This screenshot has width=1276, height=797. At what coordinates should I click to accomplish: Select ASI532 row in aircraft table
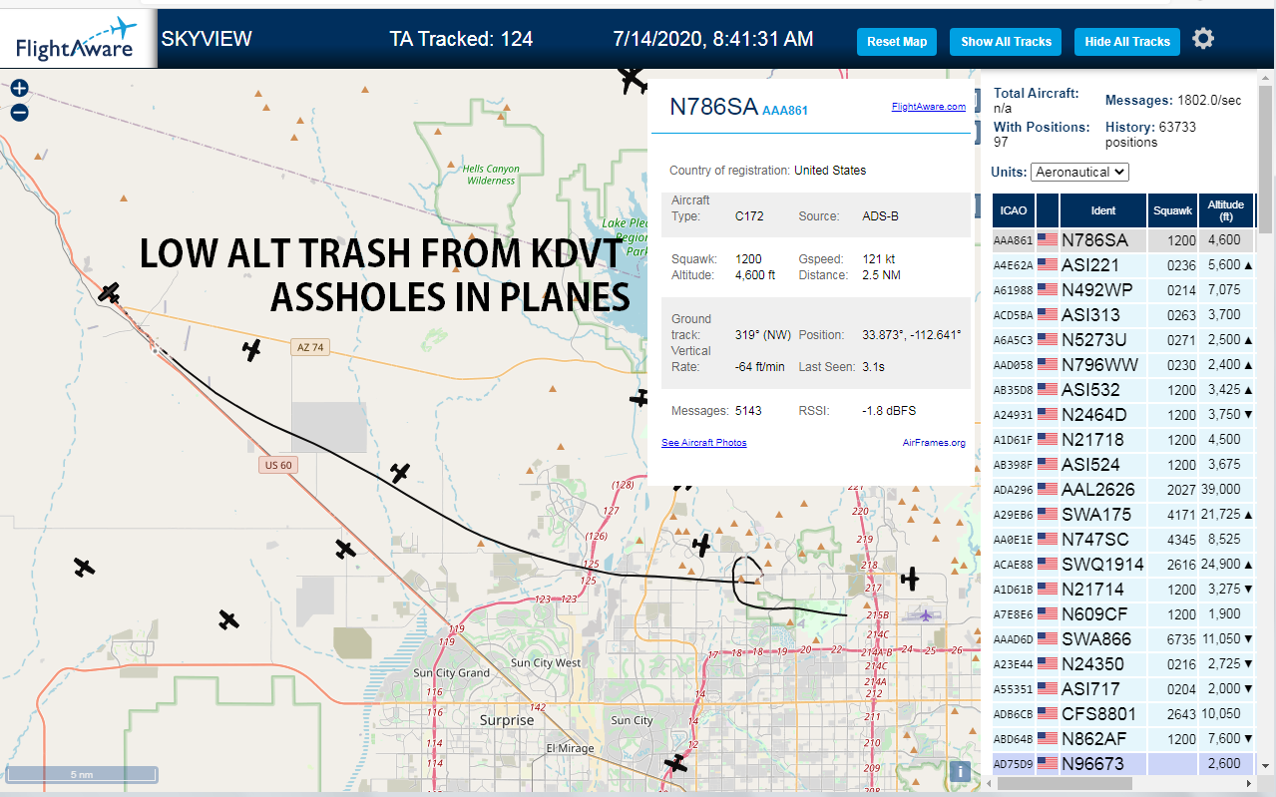(x=1123, y=390)
